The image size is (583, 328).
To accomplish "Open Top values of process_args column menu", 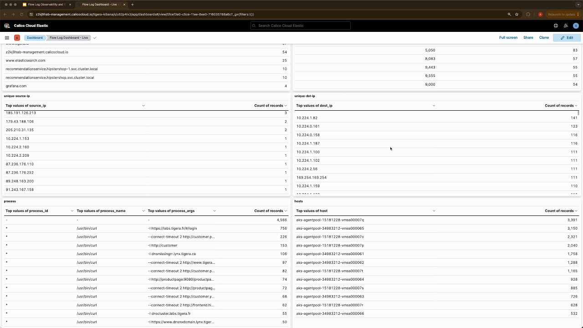I will tap(215, 211).
